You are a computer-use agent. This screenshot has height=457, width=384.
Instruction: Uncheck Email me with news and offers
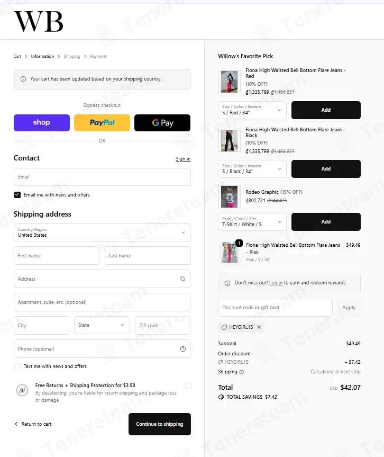(x=17, y=195)
